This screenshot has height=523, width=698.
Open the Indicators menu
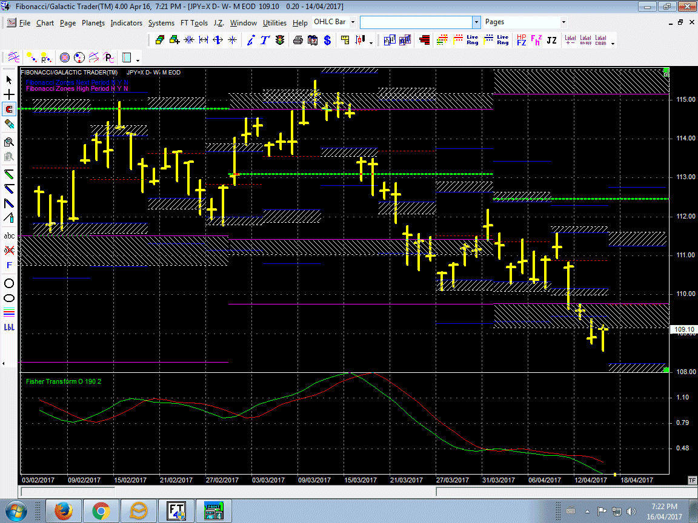pos(127,22)
